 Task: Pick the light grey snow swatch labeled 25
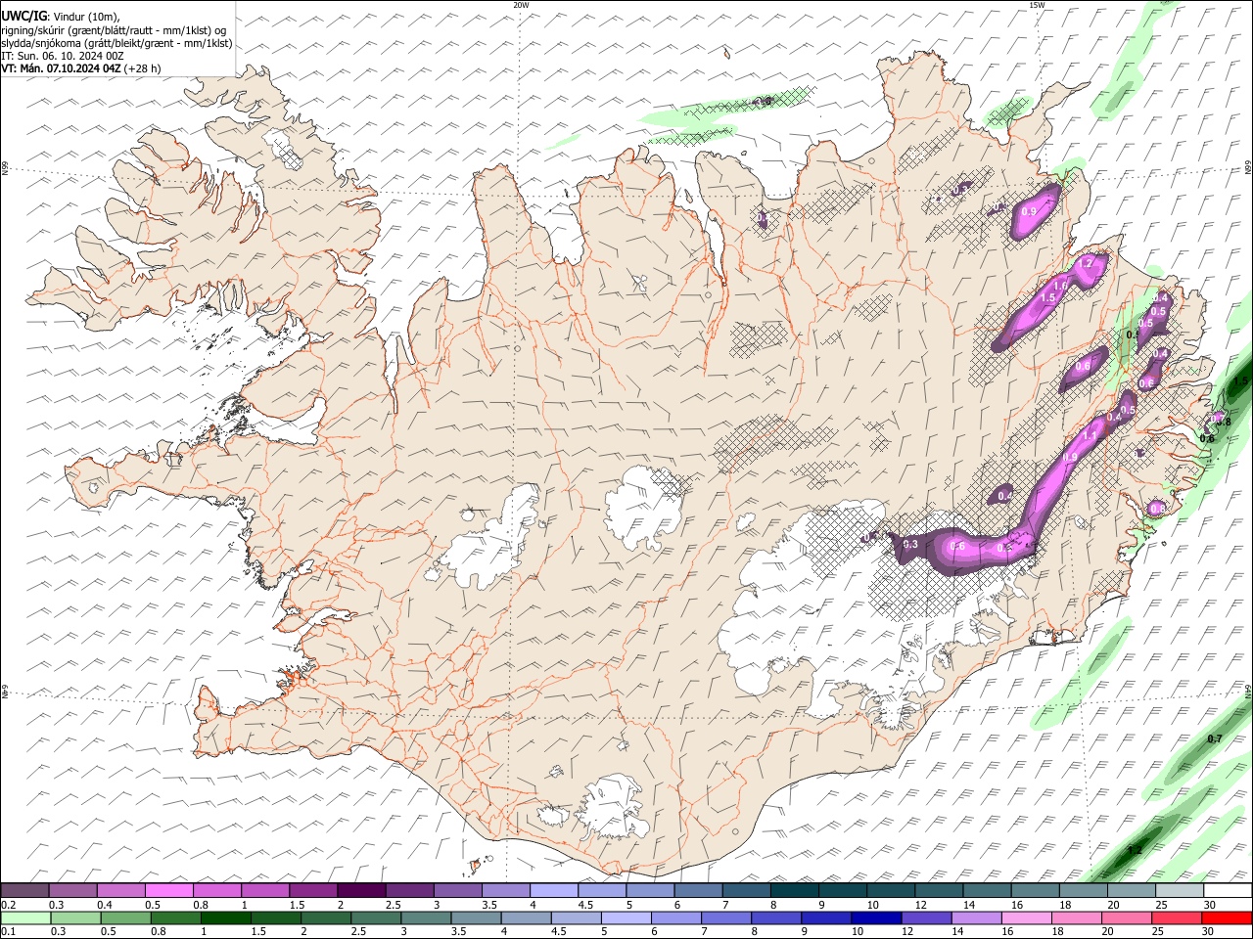click(1181, 890)
